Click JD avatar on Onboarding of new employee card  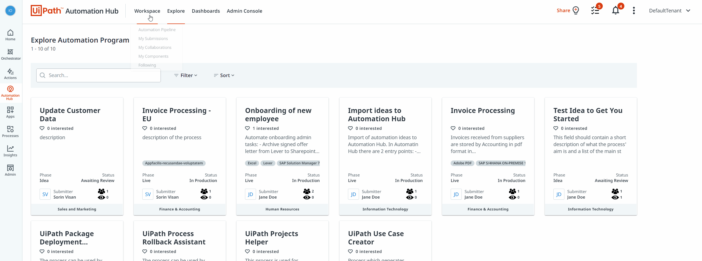[251, 194]
